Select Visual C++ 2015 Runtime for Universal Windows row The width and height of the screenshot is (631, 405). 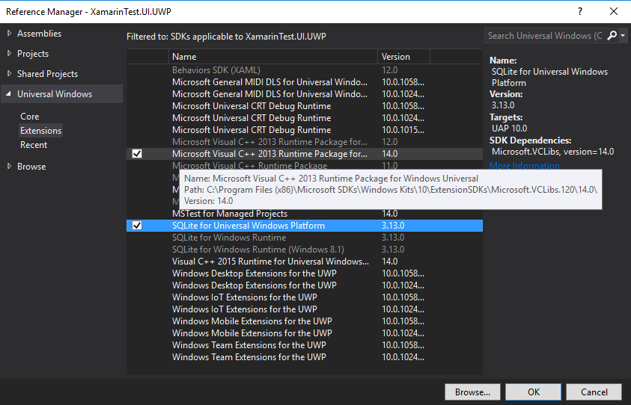[x=305, y=262]
